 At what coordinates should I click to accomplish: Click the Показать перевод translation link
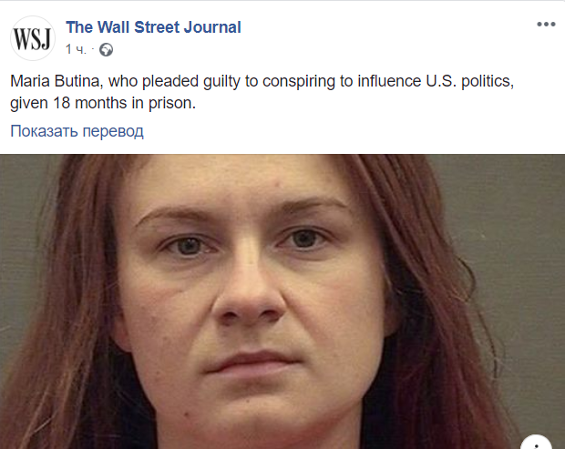point(77,131)
